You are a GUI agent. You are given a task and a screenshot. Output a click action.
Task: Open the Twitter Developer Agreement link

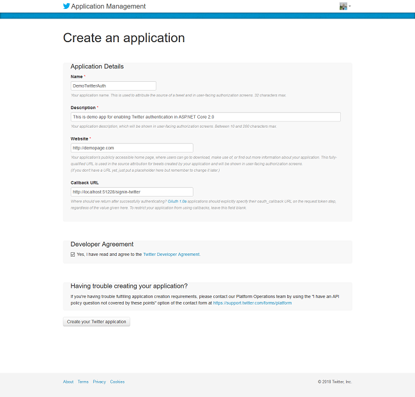tap(172, 254)
